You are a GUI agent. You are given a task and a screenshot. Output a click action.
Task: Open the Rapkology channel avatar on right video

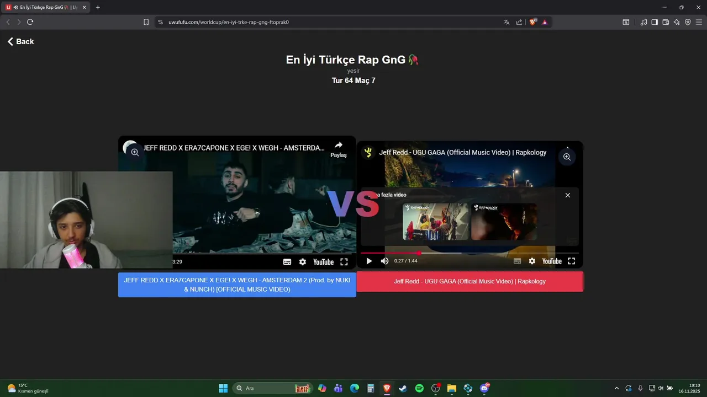368,152
